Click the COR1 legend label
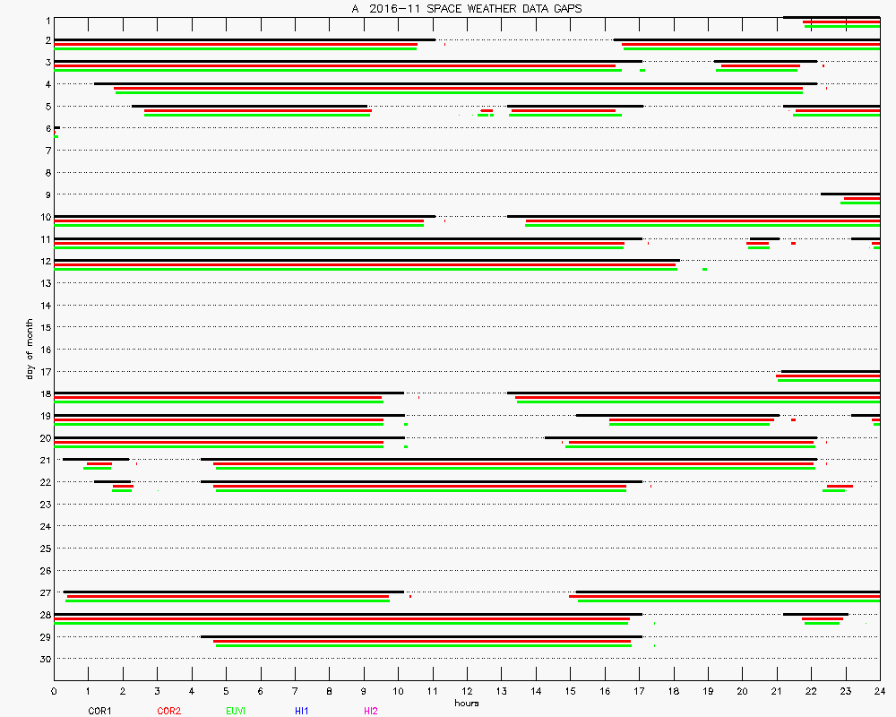This screenshot has width=896, height=717. point(99,711)
